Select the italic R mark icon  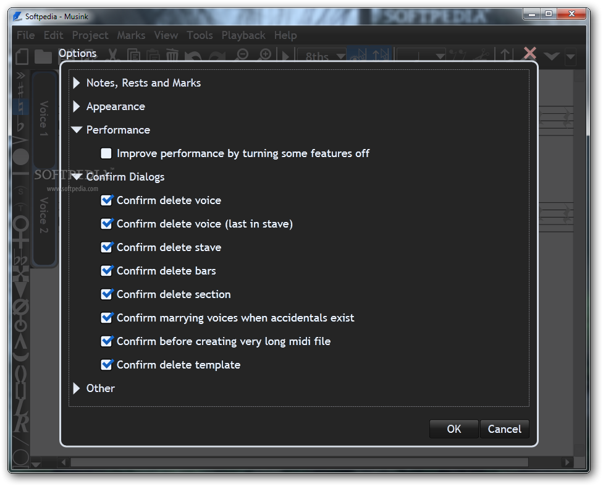point(21,424)
